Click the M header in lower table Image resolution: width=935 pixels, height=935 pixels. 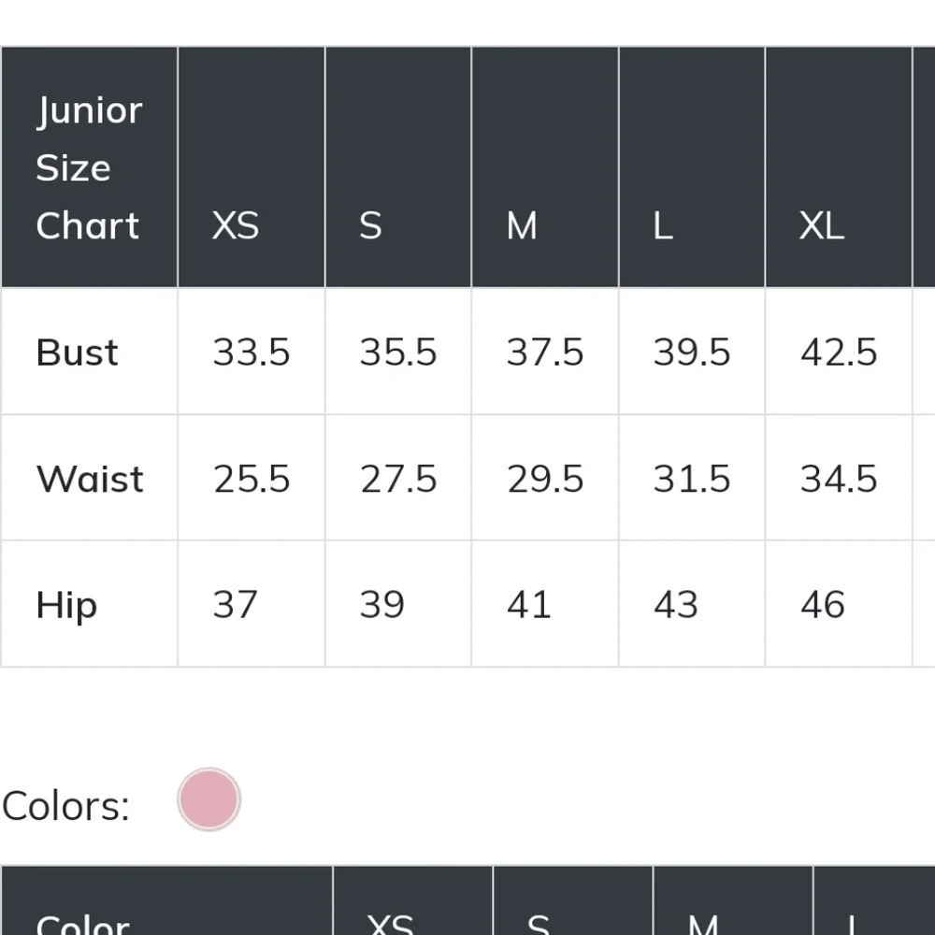(x=733, y=900)
